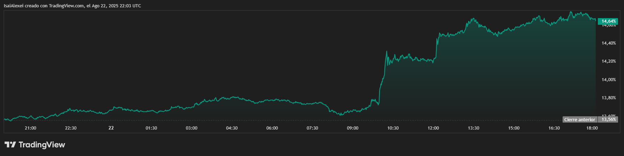Select the 13,56% previous close value
This screenshot has width=624, height=156.
coord(608,120)
